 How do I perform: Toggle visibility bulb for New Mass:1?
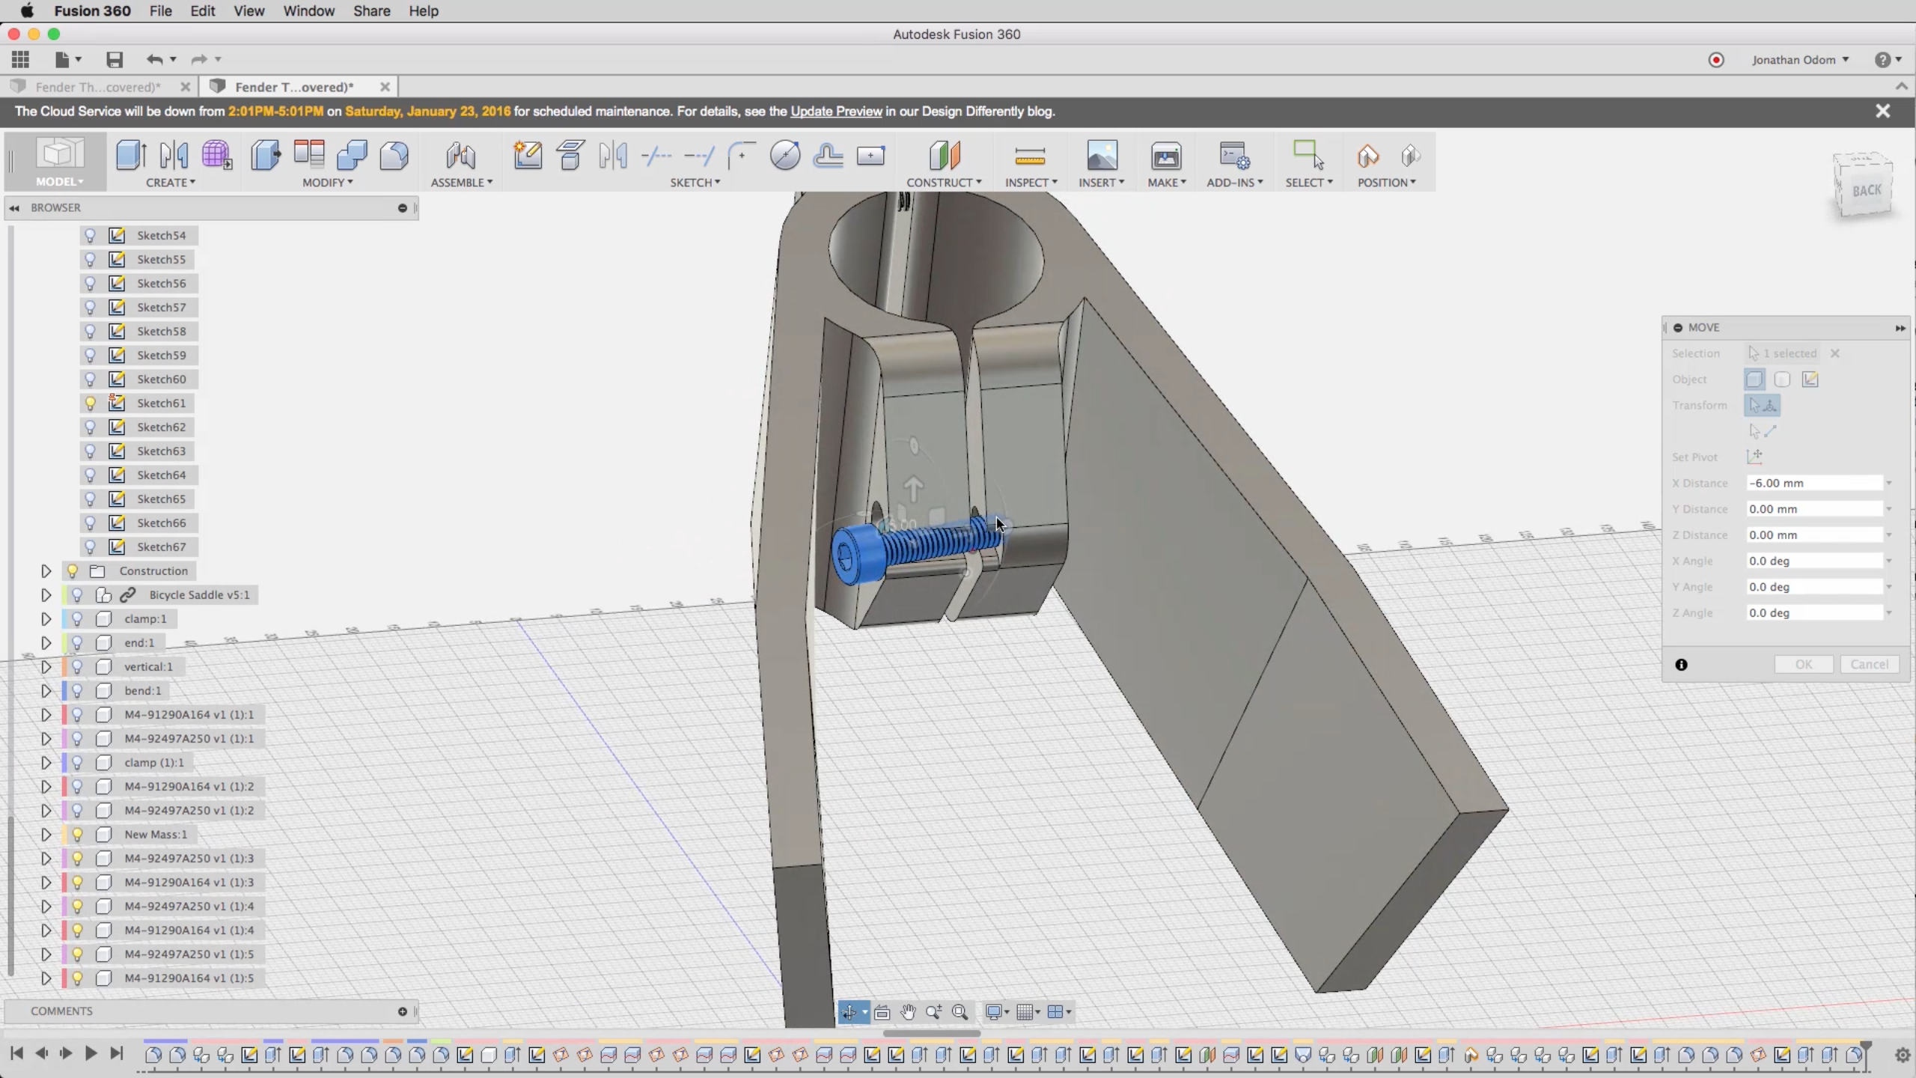tap(77, 835)
